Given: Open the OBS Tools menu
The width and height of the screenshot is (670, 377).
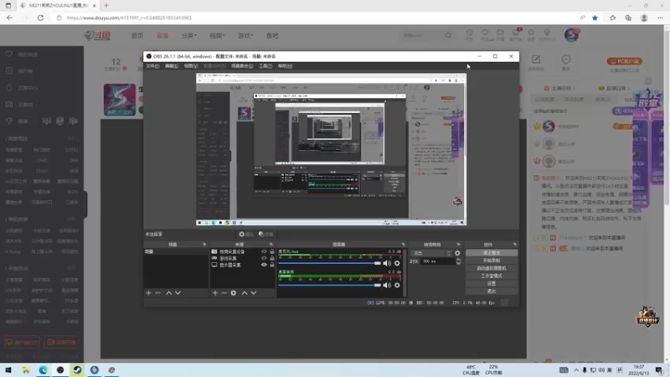Looking at the screenshot, I should [x=265, y=66].
